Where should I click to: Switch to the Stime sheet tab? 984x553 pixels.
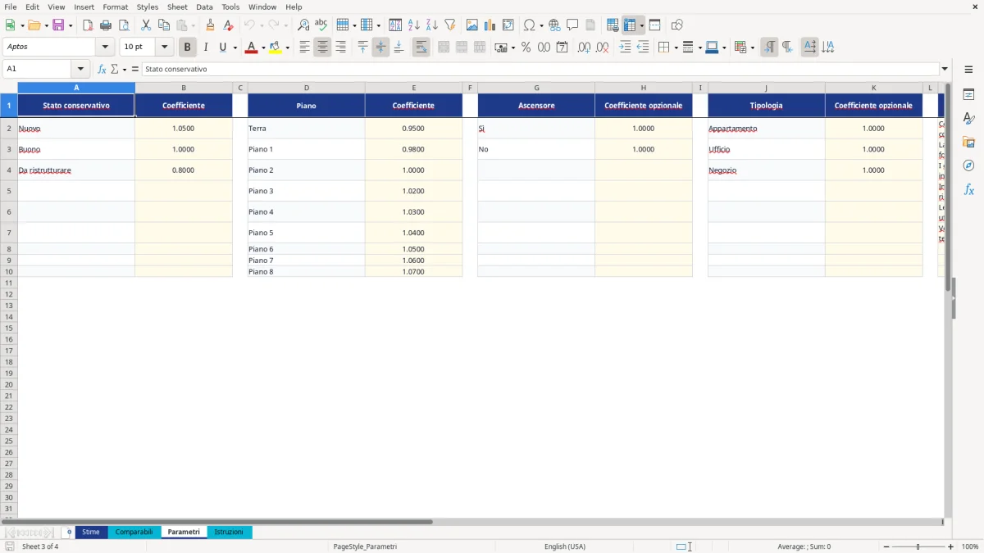point(91,533)
